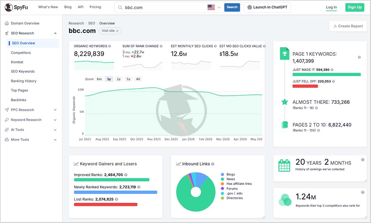Click the PPC Research paper-plane icon

[7, 110]
